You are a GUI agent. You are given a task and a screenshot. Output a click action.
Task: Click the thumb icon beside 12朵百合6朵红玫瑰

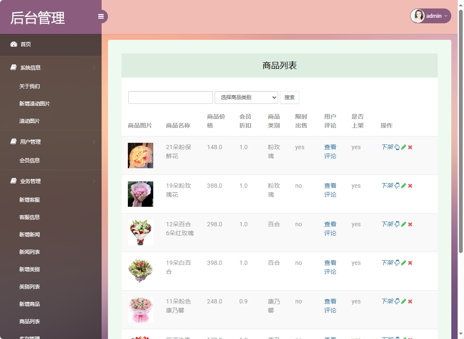pyautogui.click(x=396, y=224)
